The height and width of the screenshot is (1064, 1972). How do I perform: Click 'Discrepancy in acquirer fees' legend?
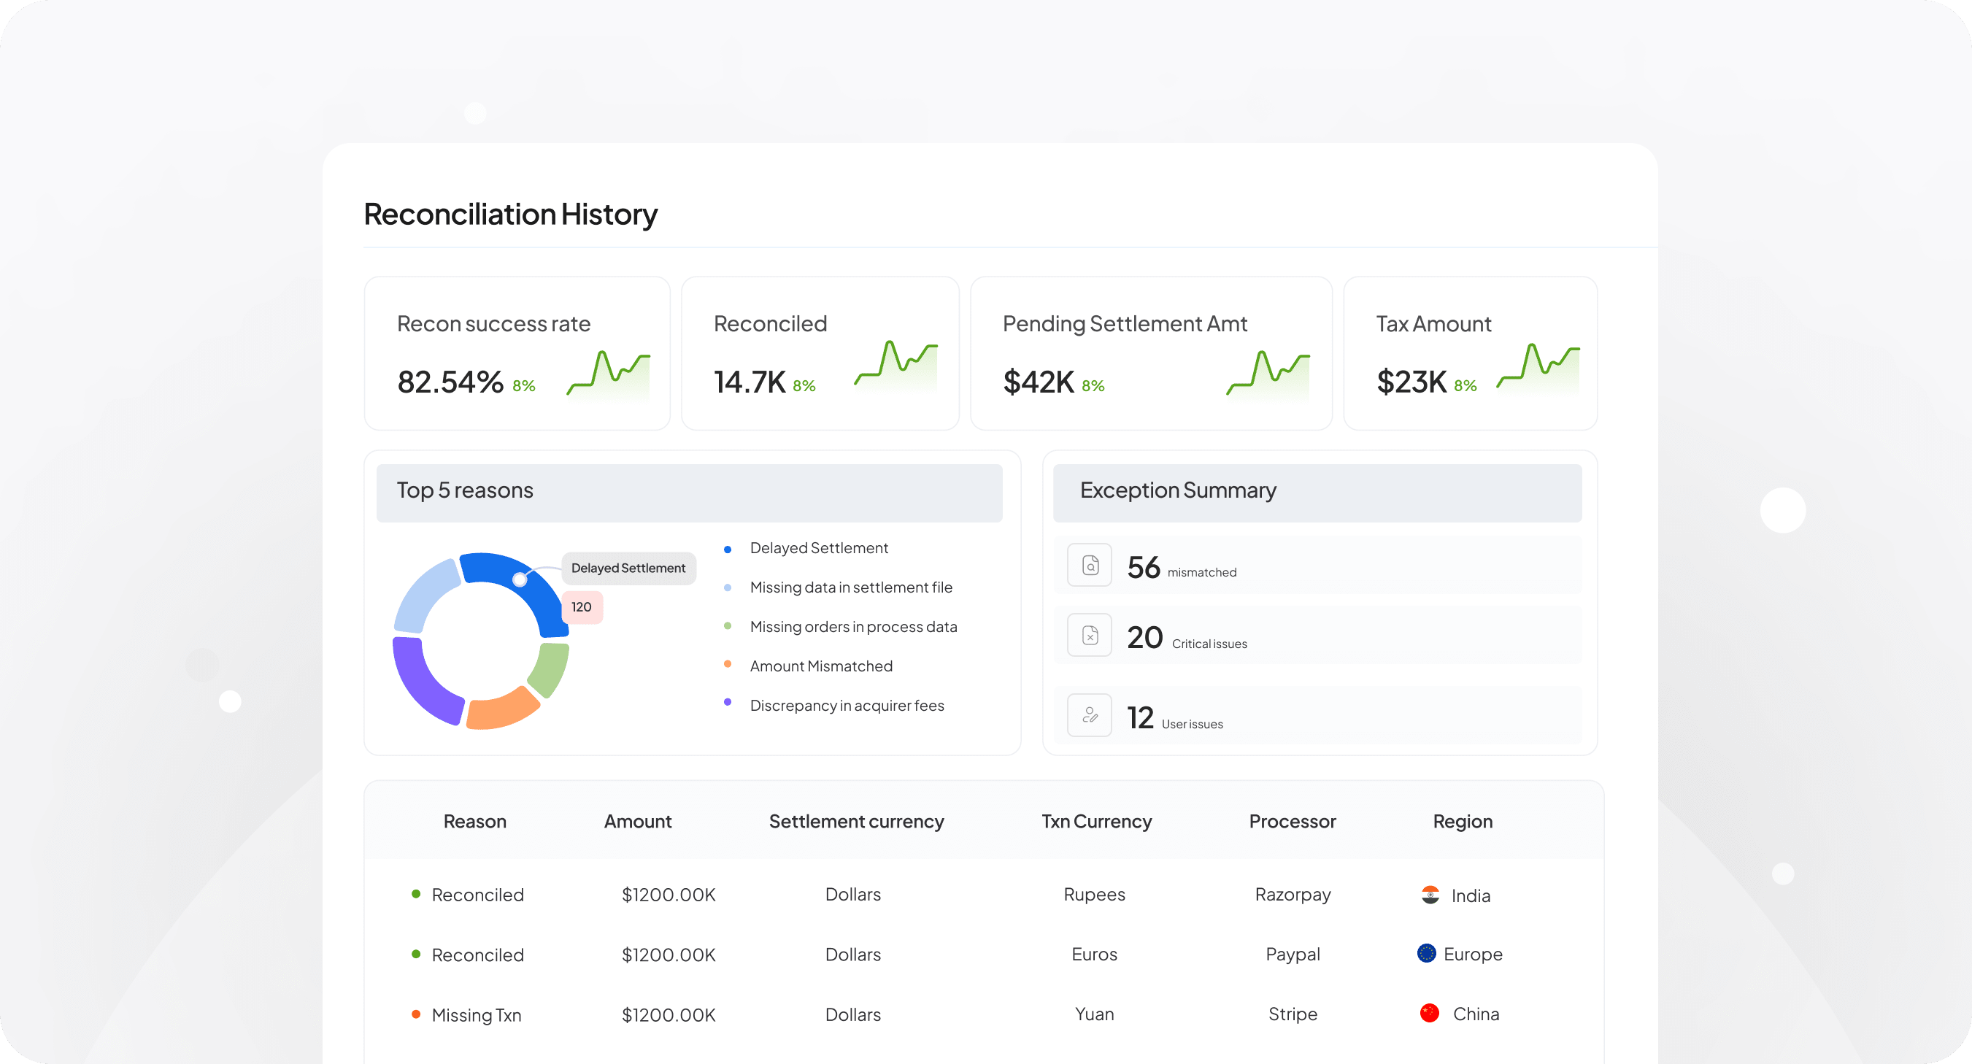point(847,706)
